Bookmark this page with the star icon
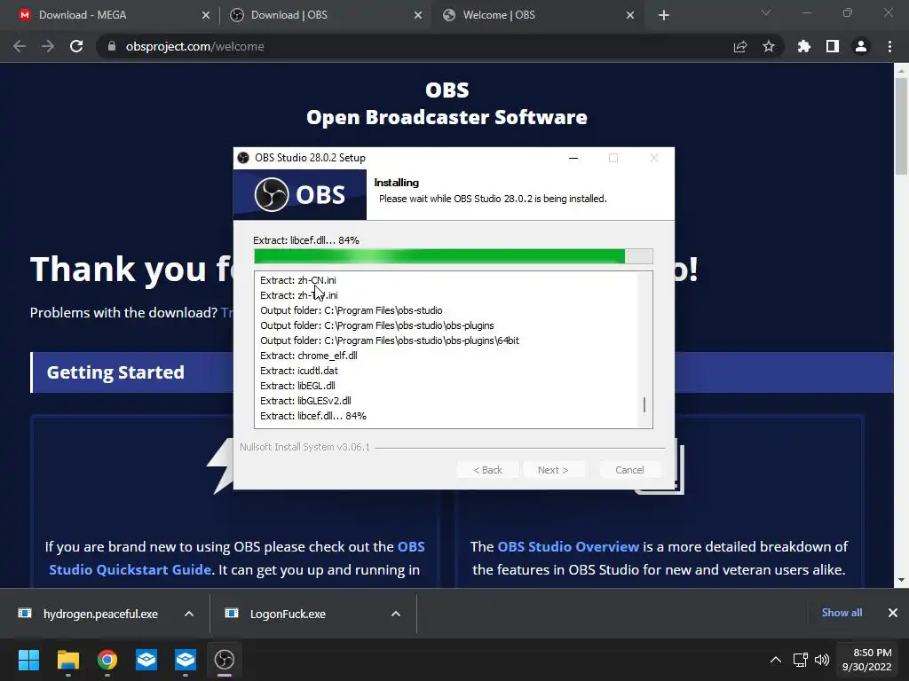Viewport: 909px width, 681px height. point(769,46)
